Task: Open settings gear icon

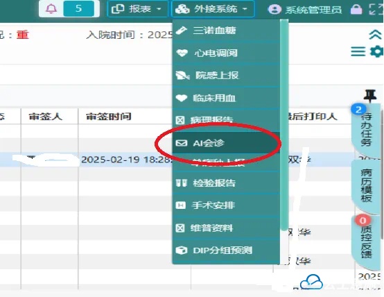Action: [376, 51]
